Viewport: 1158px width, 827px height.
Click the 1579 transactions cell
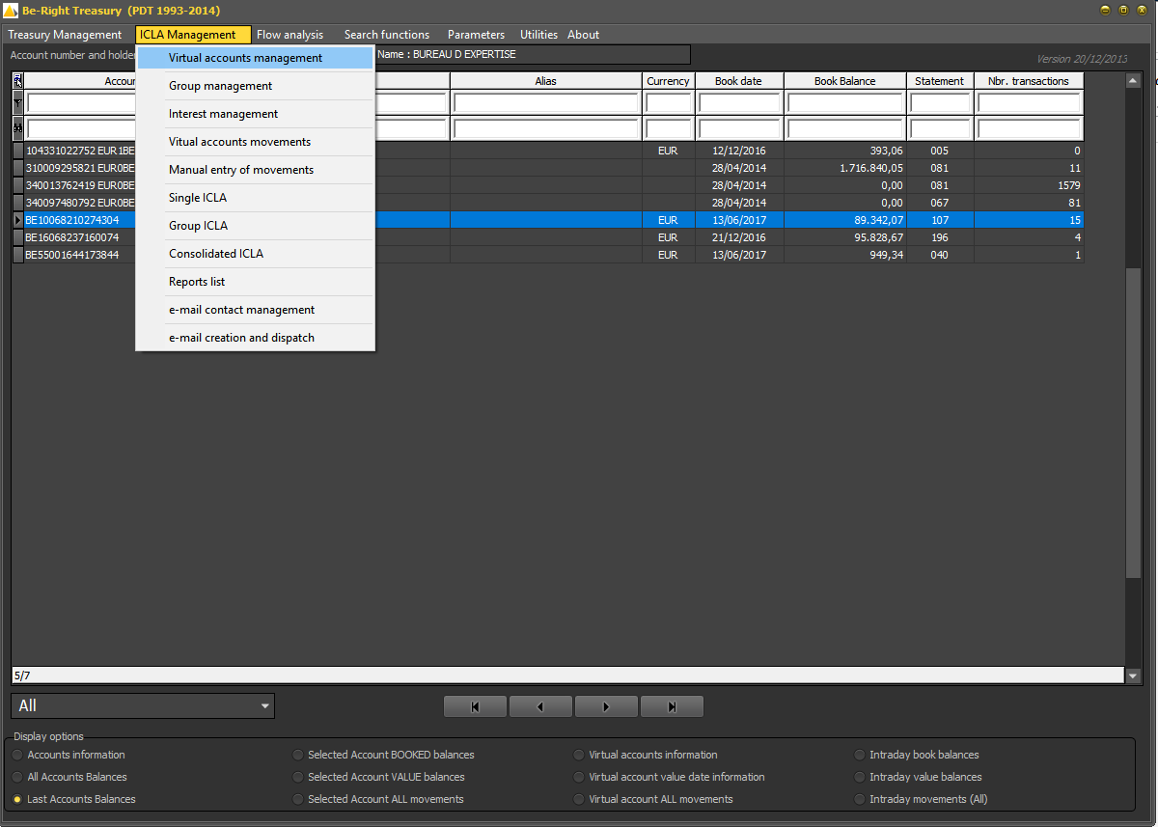pos(1029,185)
